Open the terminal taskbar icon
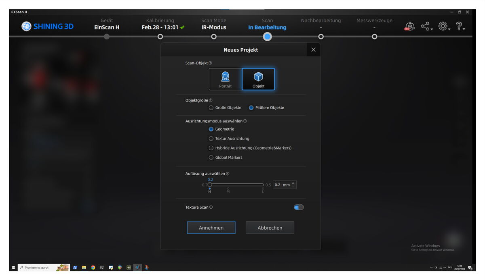Screen dimensions: 485x280 tap(102, 268)
